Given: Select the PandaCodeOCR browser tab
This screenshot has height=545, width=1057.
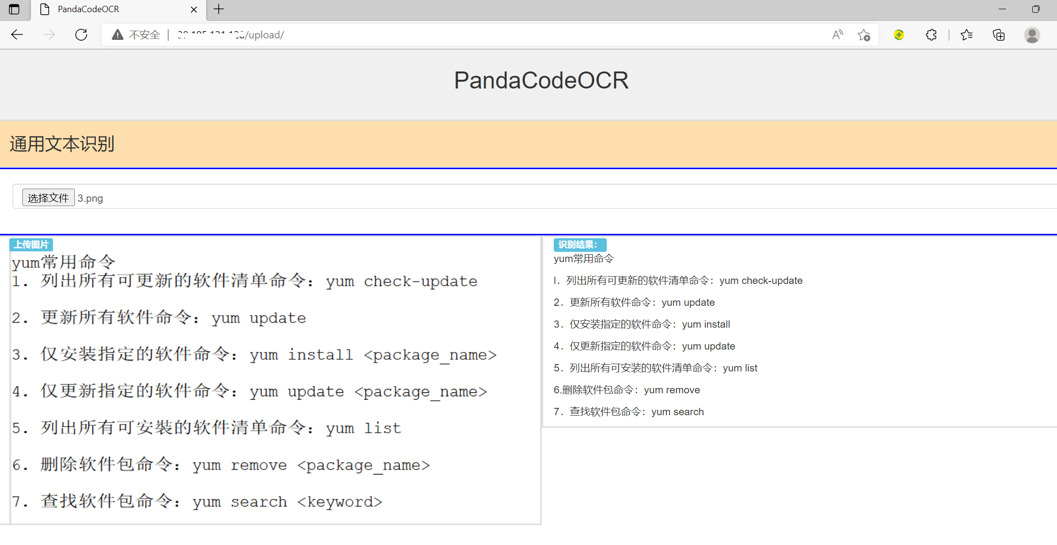Looking at the screenshot, I should tap(118, 9).
